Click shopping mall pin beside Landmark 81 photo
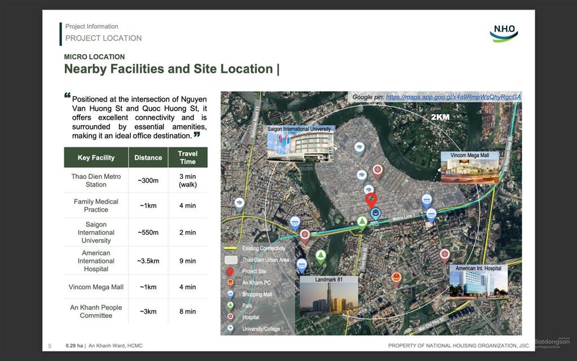This screenshot has height=361, width=577. coord(302,265)
